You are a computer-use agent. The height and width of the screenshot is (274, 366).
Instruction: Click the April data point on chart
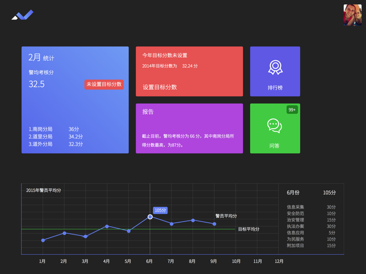coord(107,226)
